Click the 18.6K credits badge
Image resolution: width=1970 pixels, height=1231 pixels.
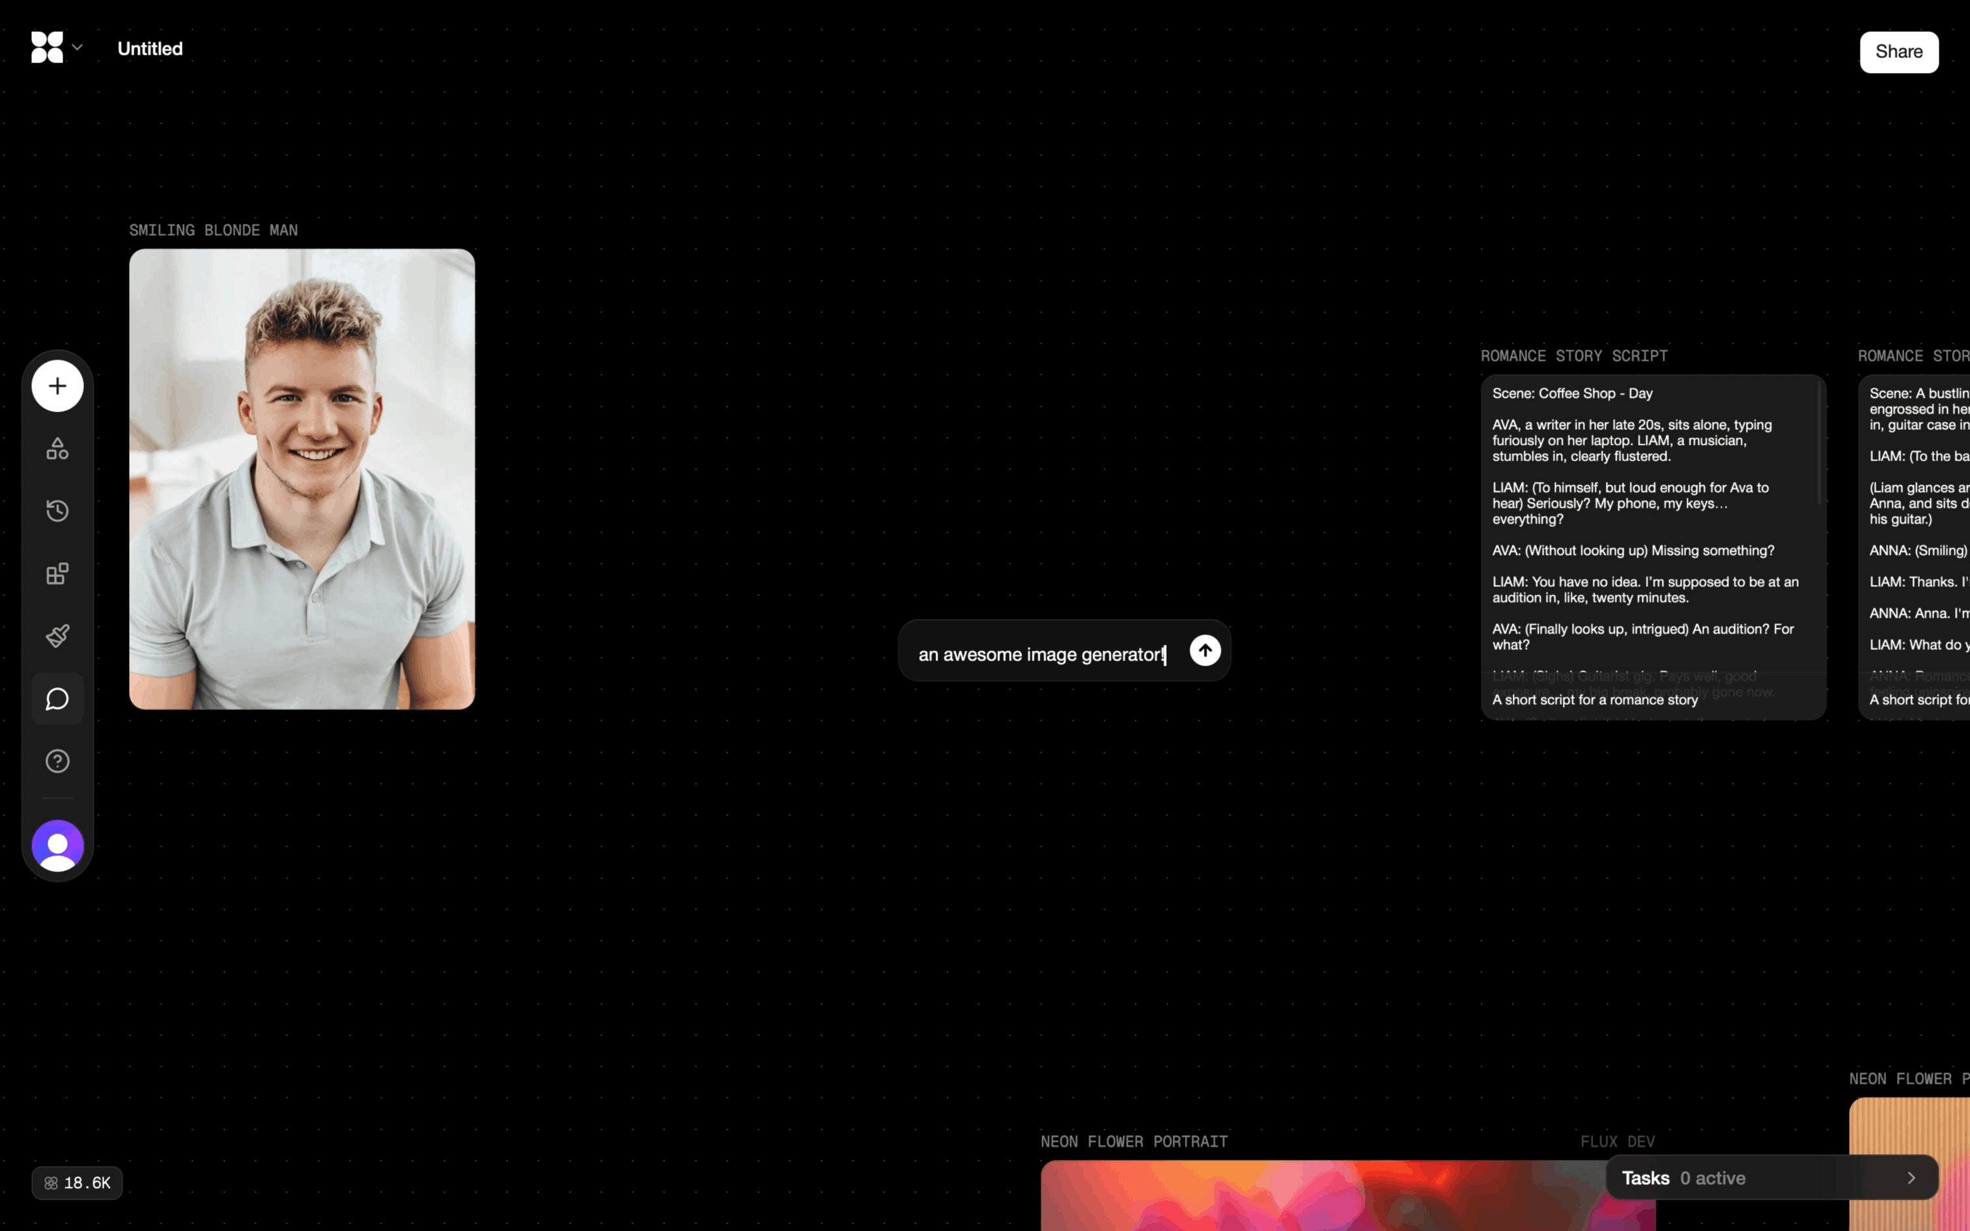click(78, 1183)
